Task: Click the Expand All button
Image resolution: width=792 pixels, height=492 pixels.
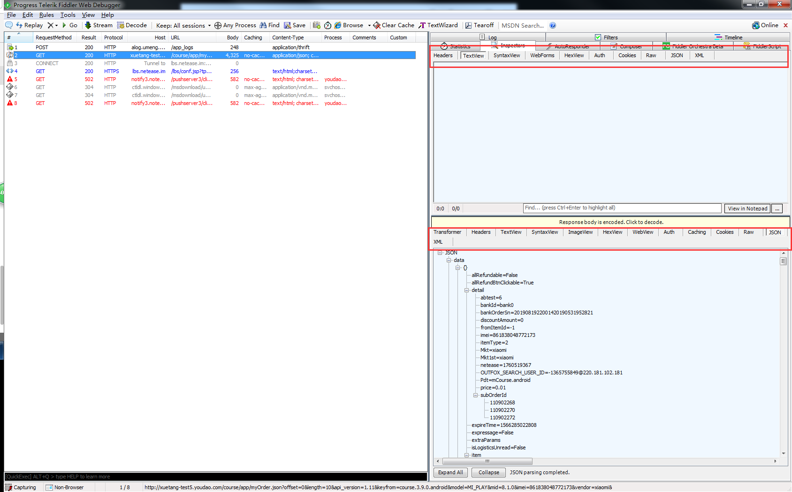Action: click(x=450, y=472)
